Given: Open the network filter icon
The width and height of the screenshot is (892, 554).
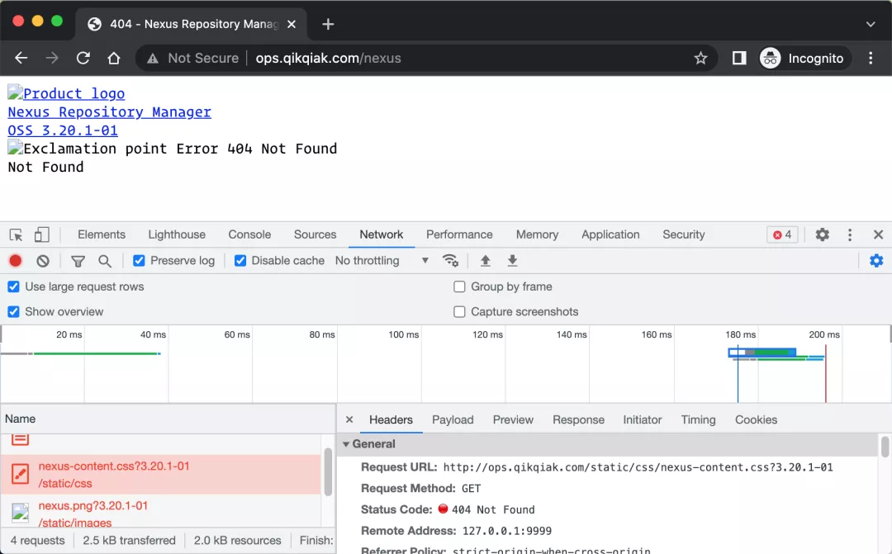Looking at the screenshot, I should pos(78,261).
